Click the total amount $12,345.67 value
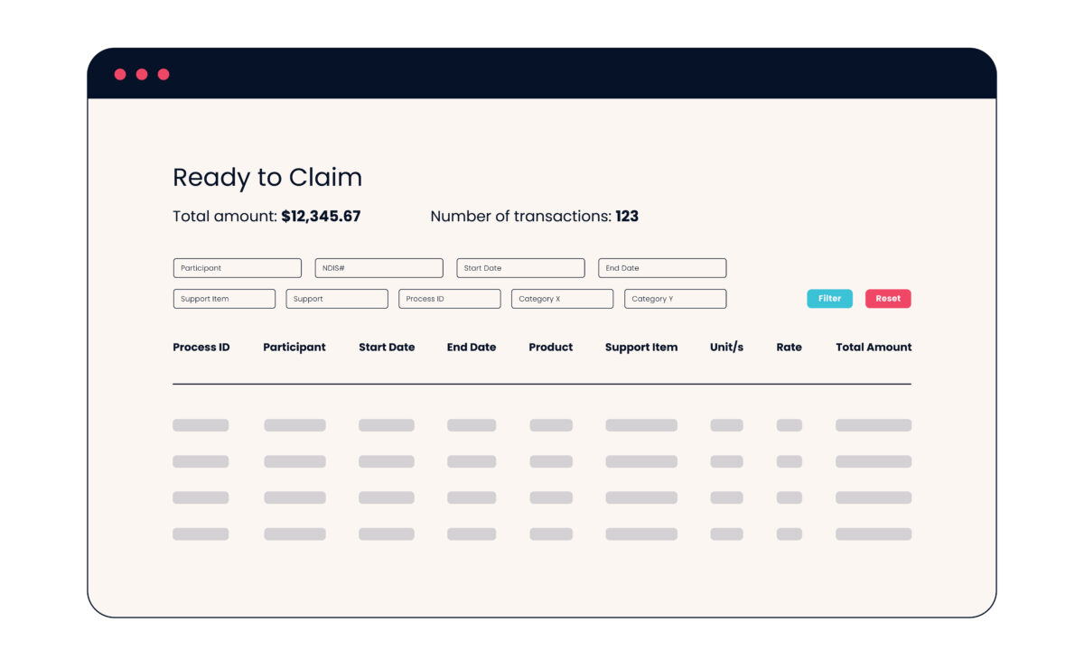This screenshot has width=1084, height=650. click(x=321, y=216)
